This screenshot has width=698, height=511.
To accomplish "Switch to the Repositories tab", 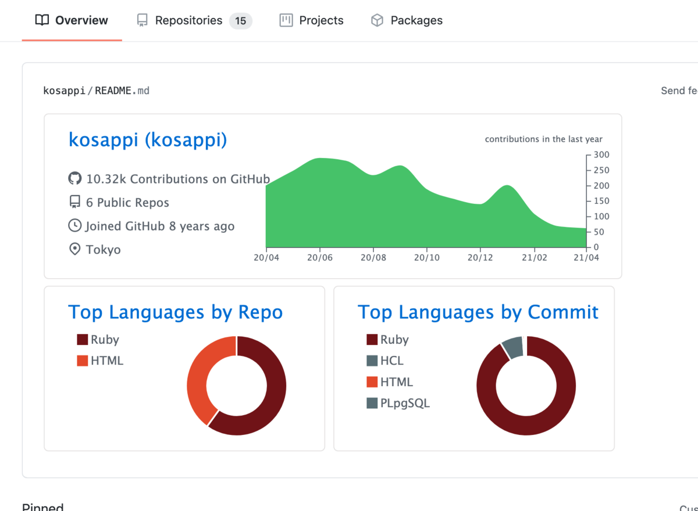I will pos(188,20).
